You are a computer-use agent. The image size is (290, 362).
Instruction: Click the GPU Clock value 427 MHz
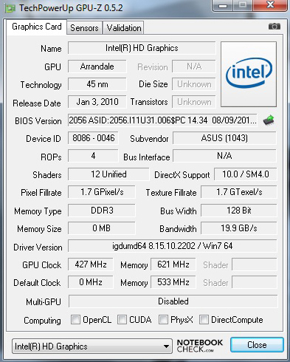click(91, 264)
